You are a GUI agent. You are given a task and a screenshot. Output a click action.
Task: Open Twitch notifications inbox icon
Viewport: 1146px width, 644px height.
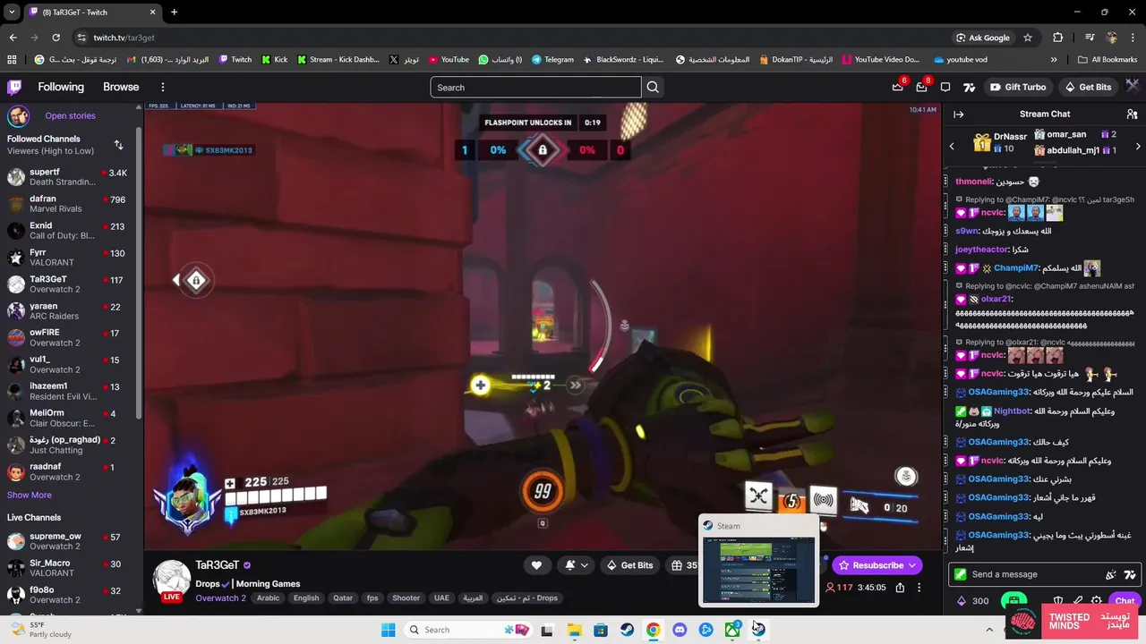[921, 87]
